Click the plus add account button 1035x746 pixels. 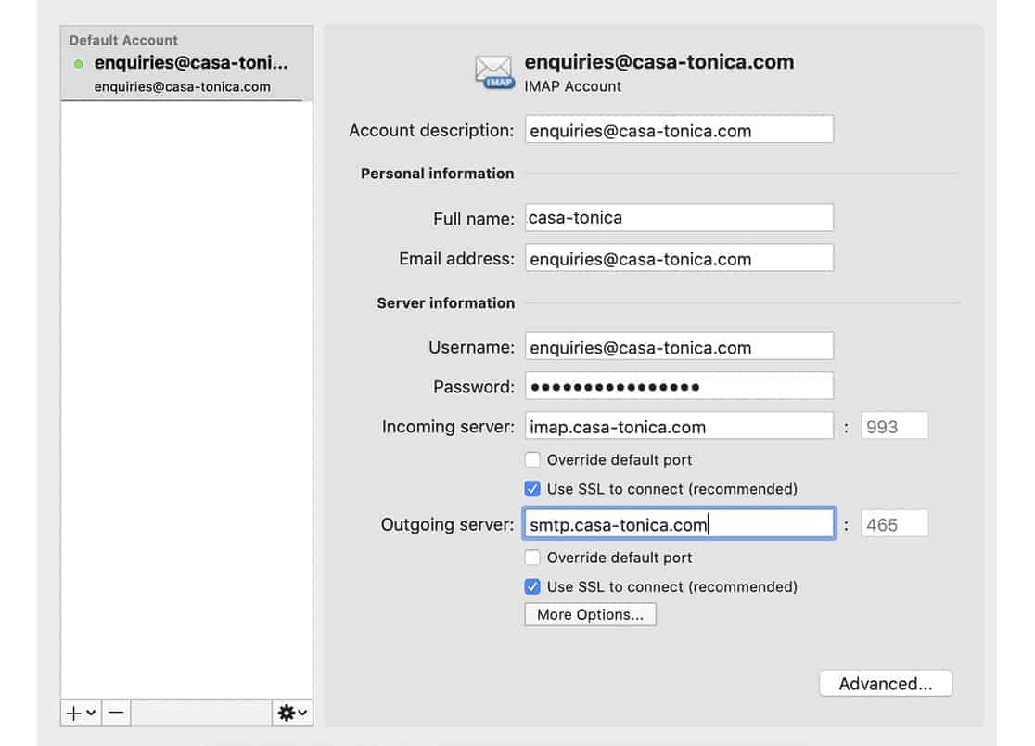74,713
